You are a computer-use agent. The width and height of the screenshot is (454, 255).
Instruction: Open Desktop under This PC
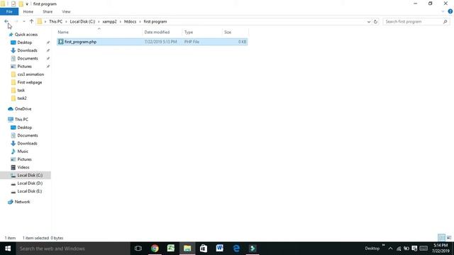(x=25, y=127)
